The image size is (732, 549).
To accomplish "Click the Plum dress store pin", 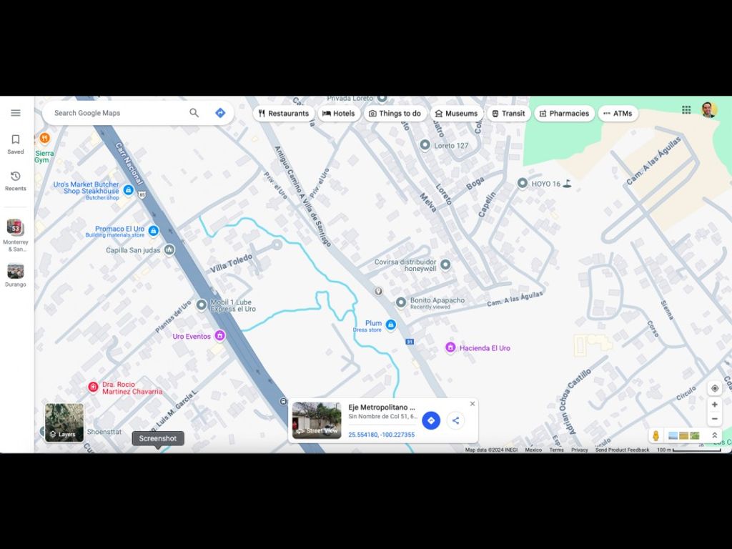I will click(391, 325).
